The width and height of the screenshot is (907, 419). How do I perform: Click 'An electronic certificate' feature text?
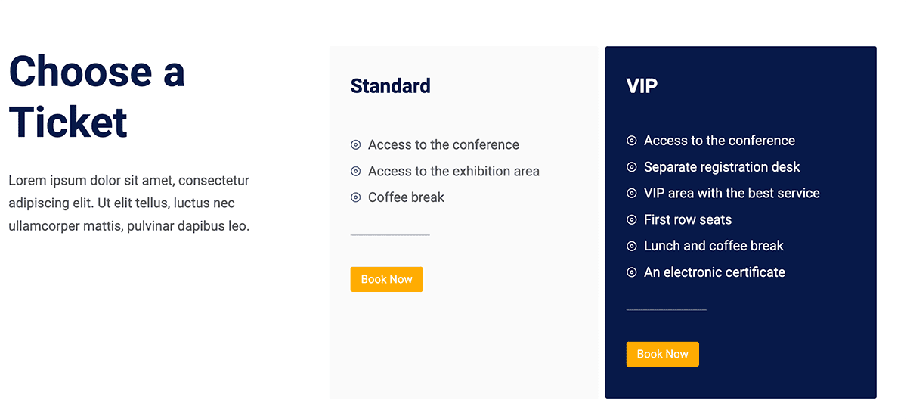coord(714,272)
